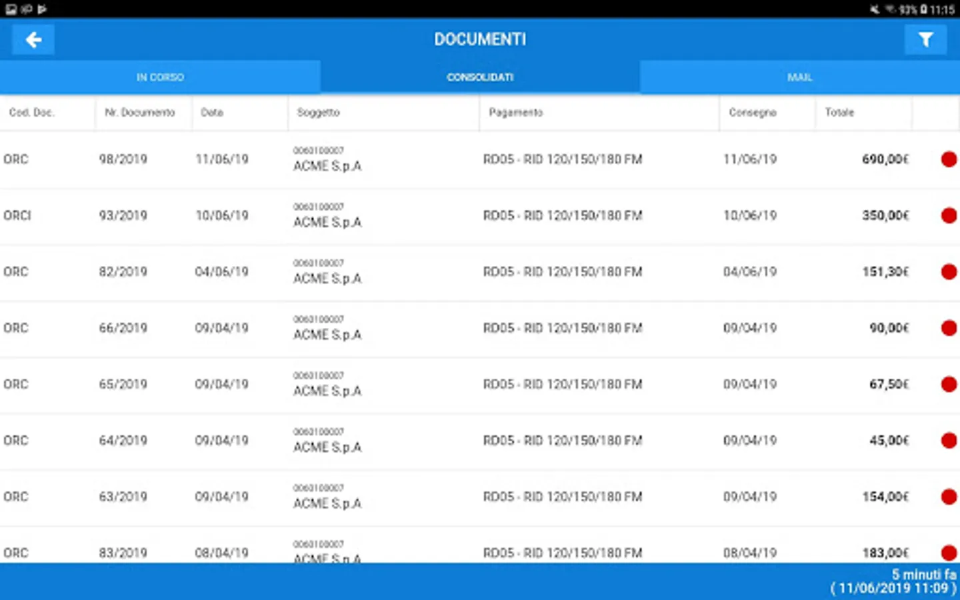The width and height of the screenshot is (960, 600).
Task: Click red status dot for document 66/2019
Action: coord(949,328)
